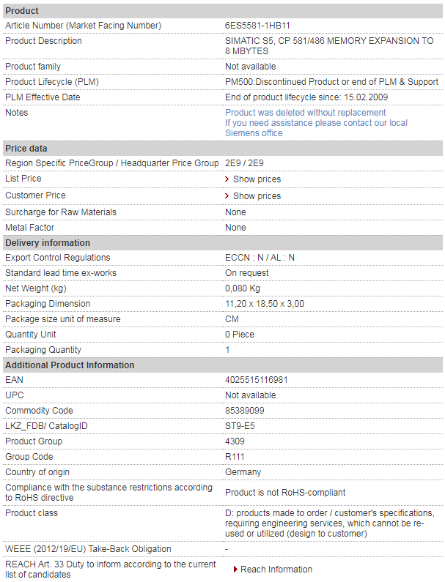Click the PM500 product lifecycle status text
Screen dimensions: 445x582
(331, 82)
